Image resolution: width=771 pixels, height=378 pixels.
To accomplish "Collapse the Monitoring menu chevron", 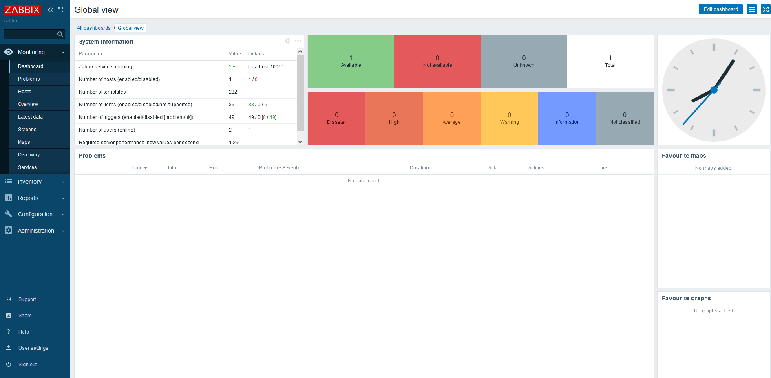I will 63,52.
